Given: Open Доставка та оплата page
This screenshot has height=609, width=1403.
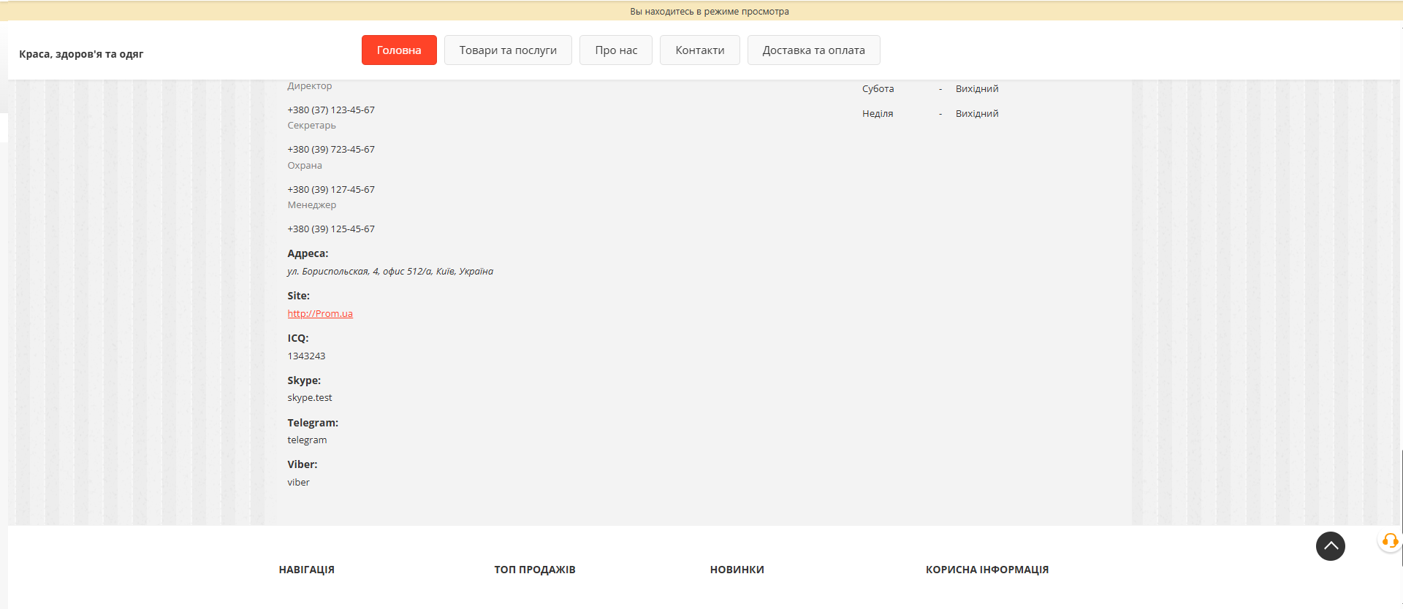Looking at the screenshot, I should pos(813,50).
